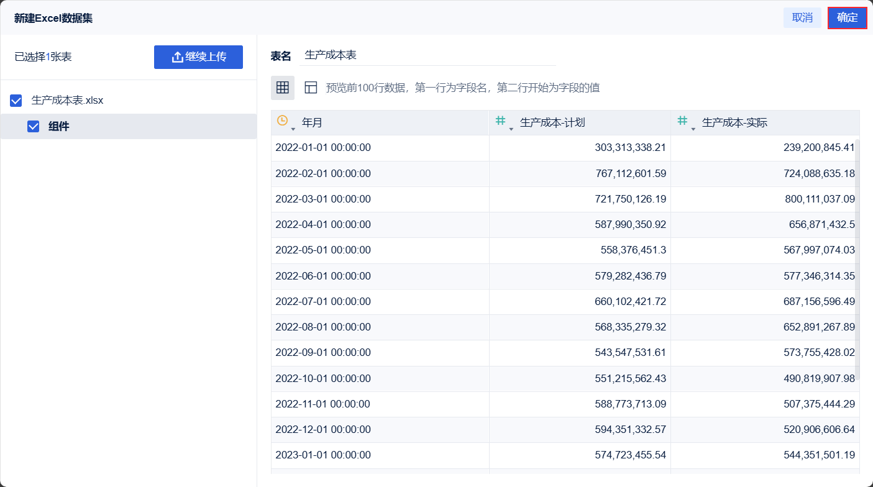Click the 继续上传 upload button
Screen dimensions: 873x487
coord(198,57)
